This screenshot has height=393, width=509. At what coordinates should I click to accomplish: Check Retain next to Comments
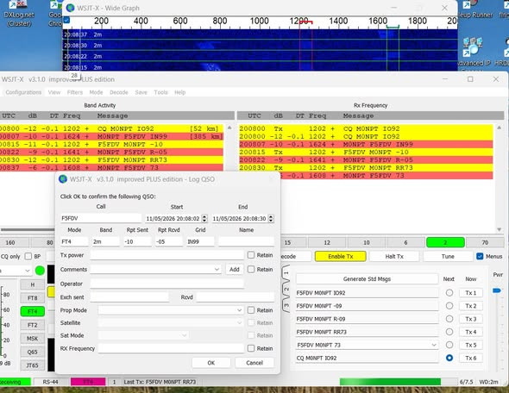click(251, 269)
